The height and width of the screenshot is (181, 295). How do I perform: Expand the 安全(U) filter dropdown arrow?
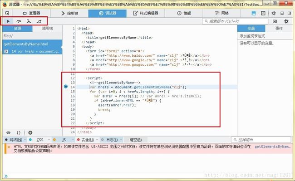point(97,140)
